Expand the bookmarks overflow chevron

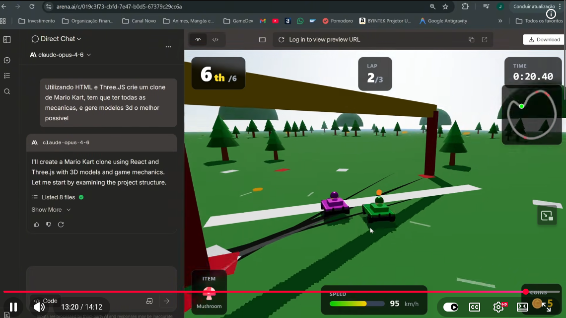point(500,21)
